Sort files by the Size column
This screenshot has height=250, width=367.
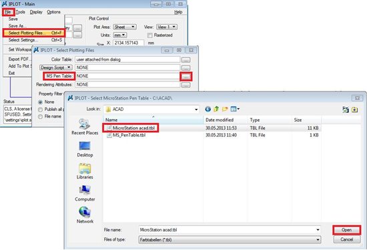point(307,120)
